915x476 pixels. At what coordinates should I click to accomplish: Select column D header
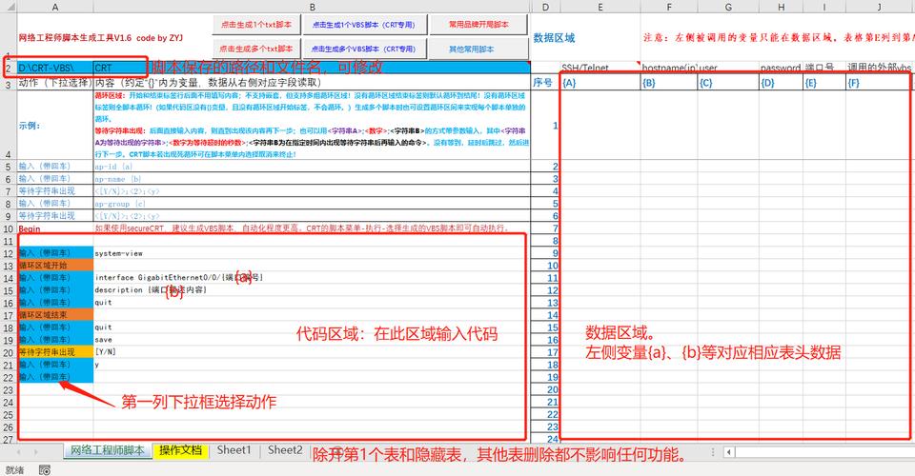(545, 7)
